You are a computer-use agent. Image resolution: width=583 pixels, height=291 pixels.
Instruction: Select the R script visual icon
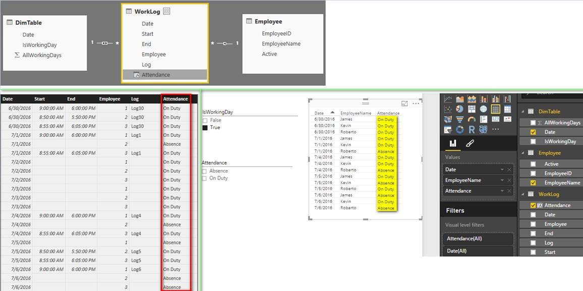472,129
